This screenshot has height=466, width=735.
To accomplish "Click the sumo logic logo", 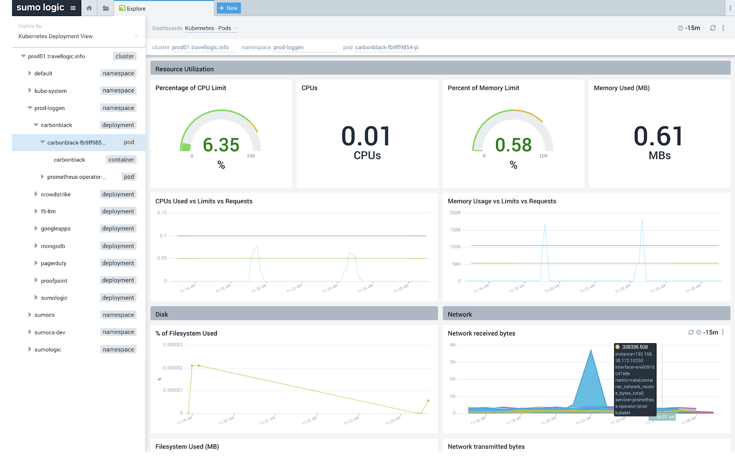I will point(40,7).
